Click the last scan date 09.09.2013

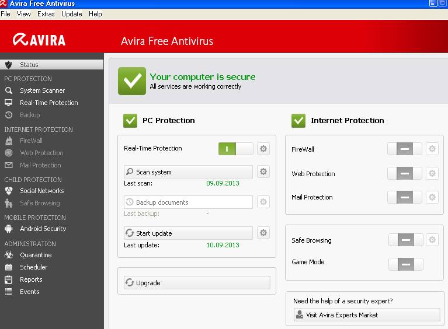(x=223, y=183)
